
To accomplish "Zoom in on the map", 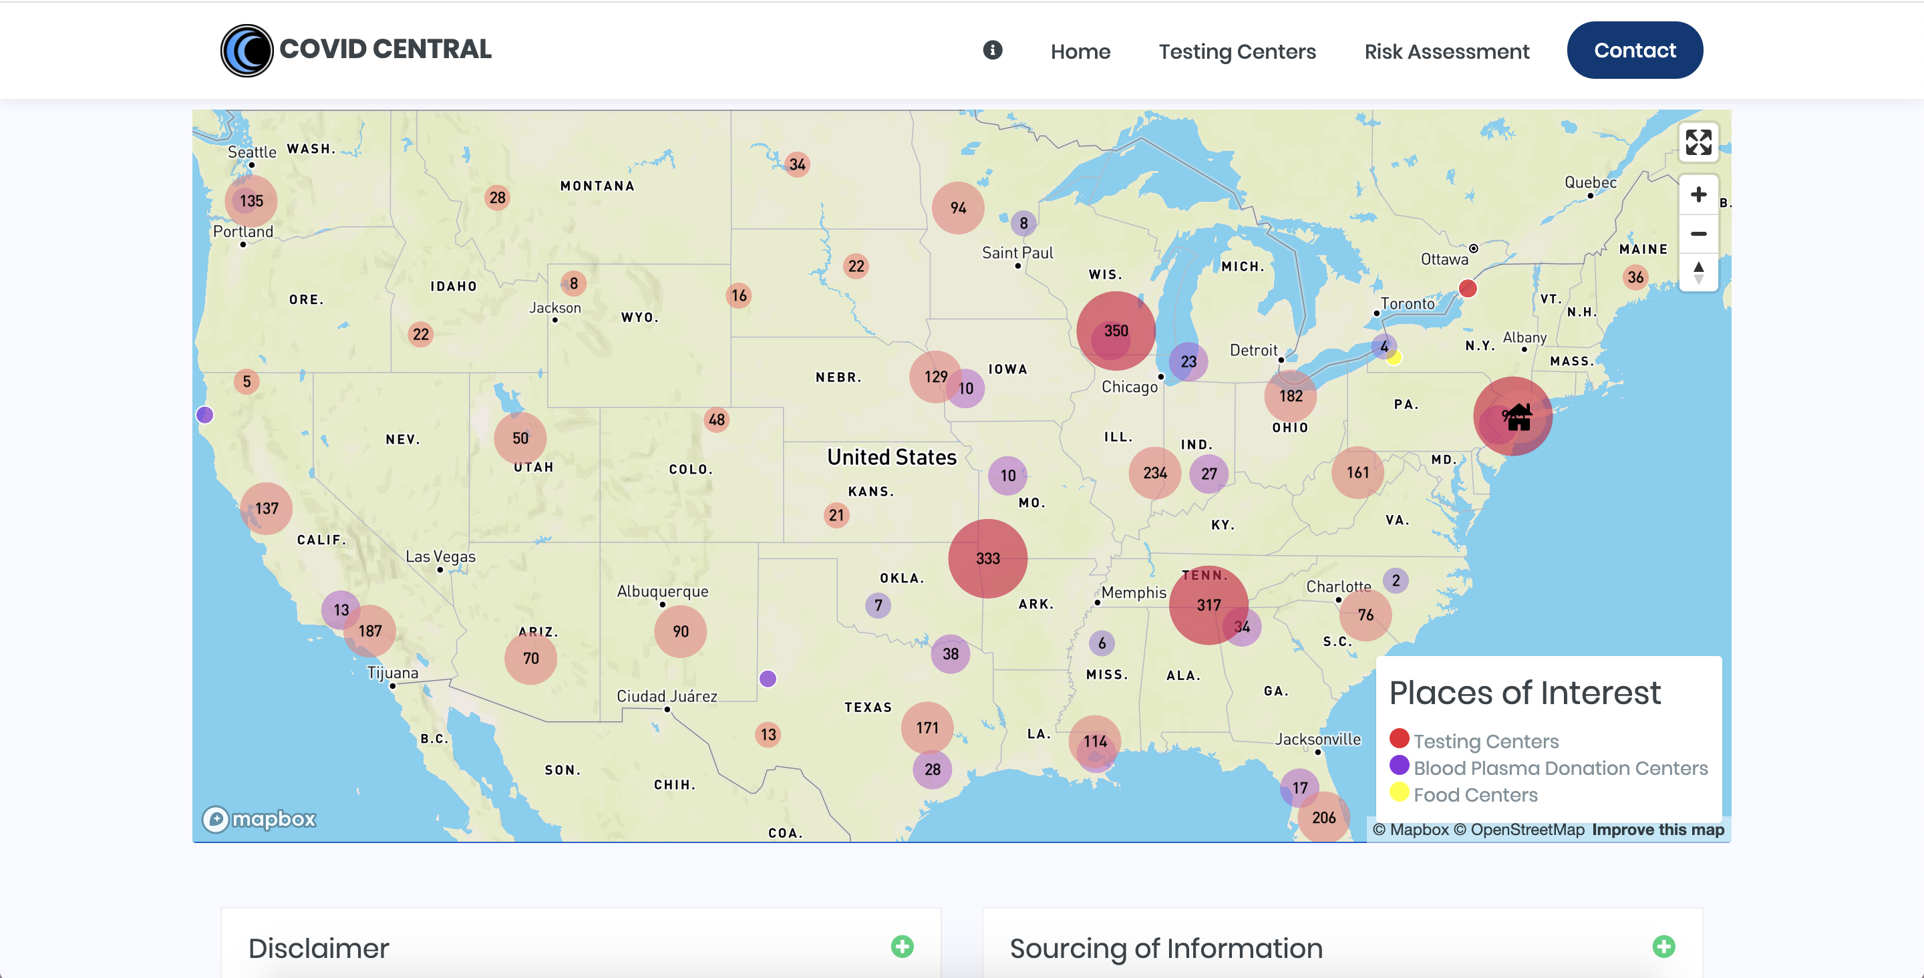I will [1698, 195].
